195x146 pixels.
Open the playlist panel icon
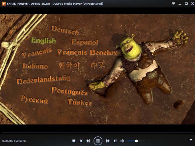point(190,141)
